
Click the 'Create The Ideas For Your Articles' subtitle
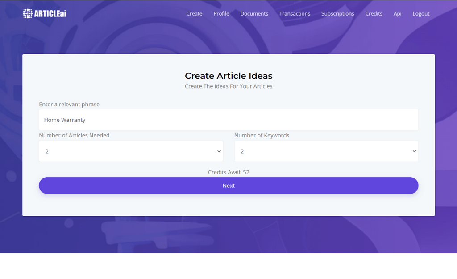click(228, 86)
